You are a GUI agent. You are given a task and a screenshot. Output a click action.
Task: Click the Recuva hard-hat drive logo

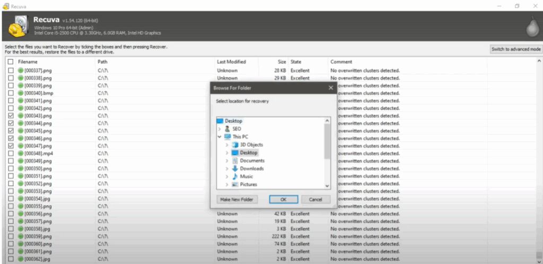[x=17, y=26]
